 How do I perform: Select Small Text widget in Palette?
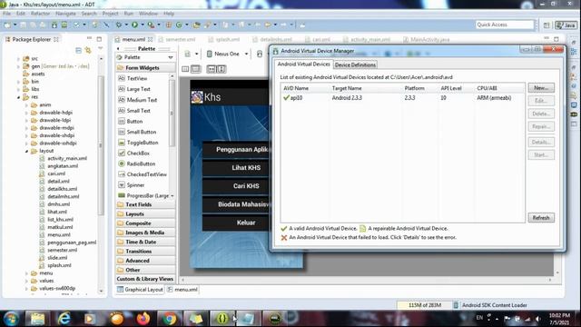coord(138,111)
